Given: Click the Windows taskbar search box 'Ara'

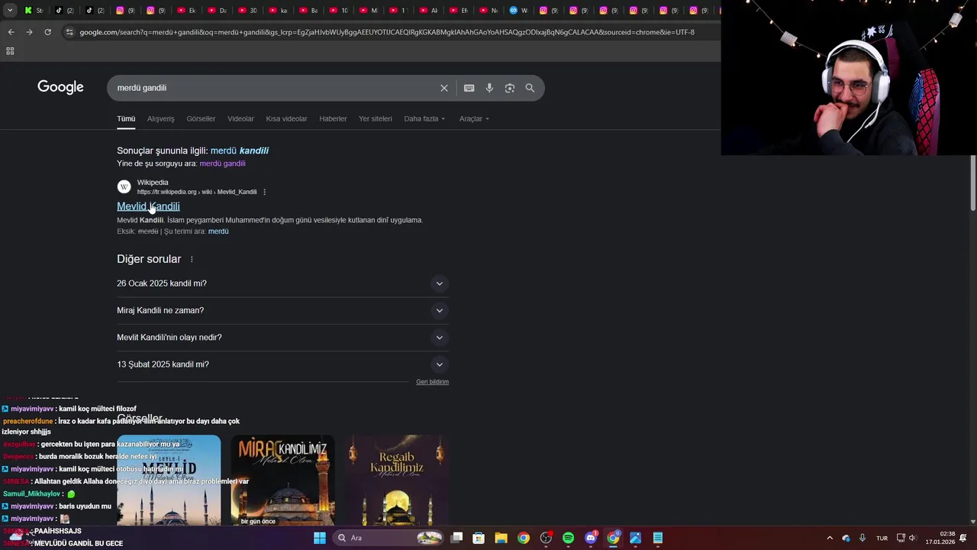Looking at the screenshot, I should [x=389, y=538].
